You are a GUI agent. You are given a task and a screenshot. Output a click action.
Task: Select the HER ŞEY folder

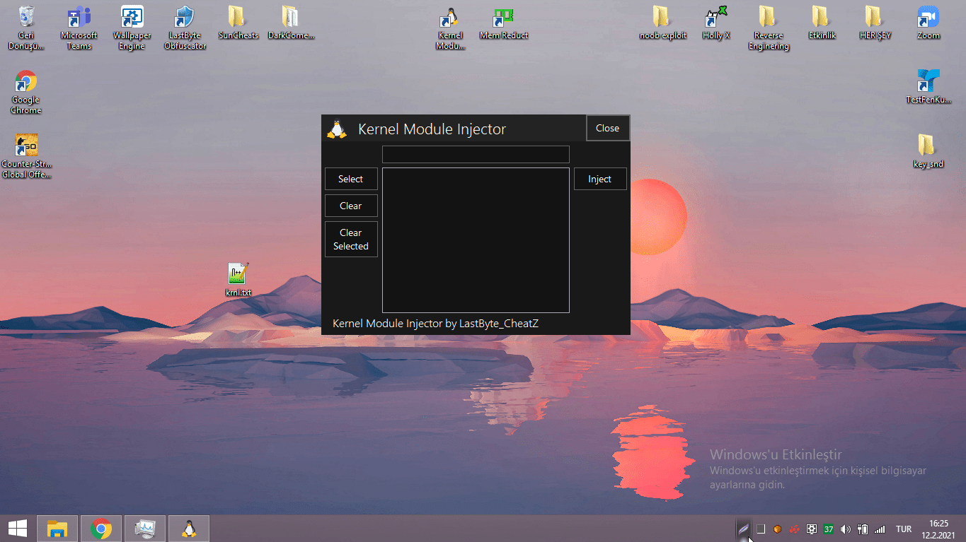[875, 23]
